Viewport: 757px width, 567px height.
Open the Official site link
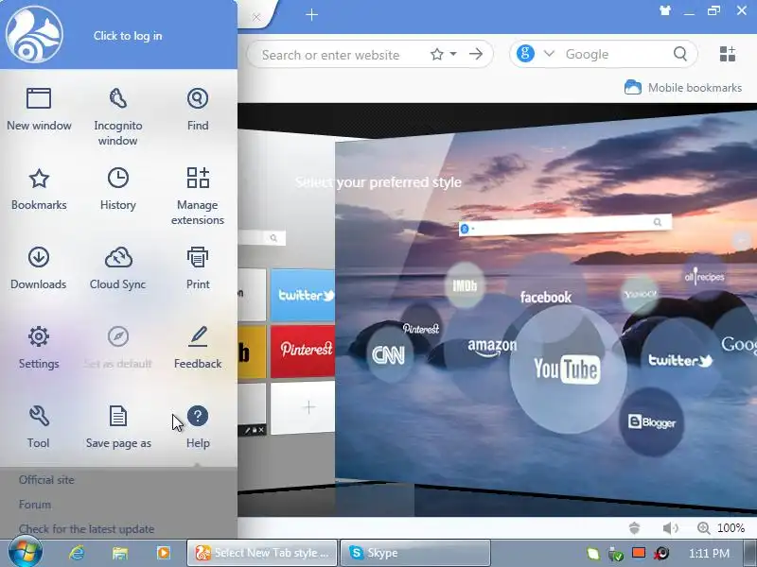pos(46,480)
